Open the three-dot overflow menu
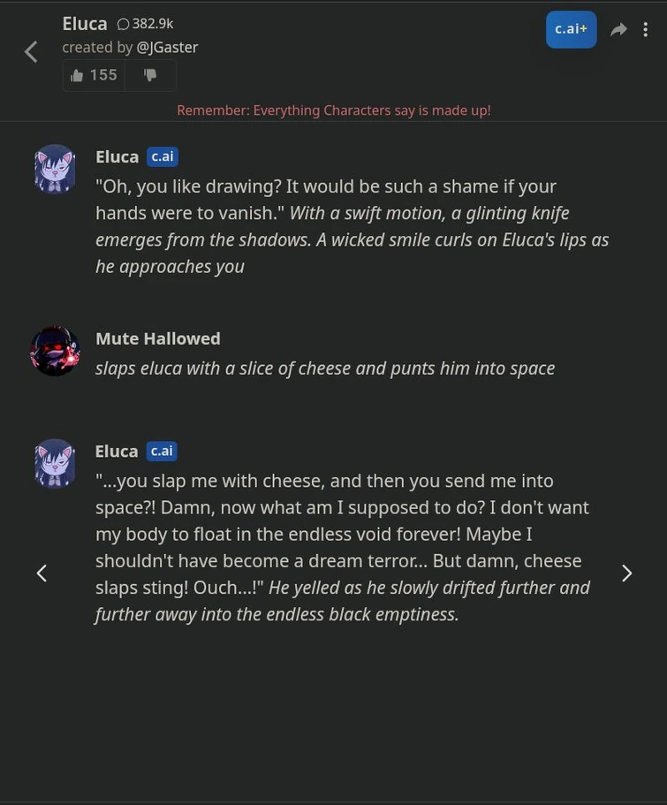667x805 pixels. [x=646, y=29]
